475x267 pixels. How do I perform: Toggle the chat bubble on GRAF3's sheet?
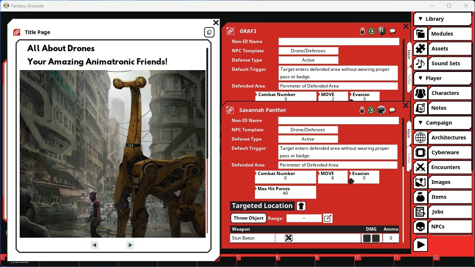392,31
